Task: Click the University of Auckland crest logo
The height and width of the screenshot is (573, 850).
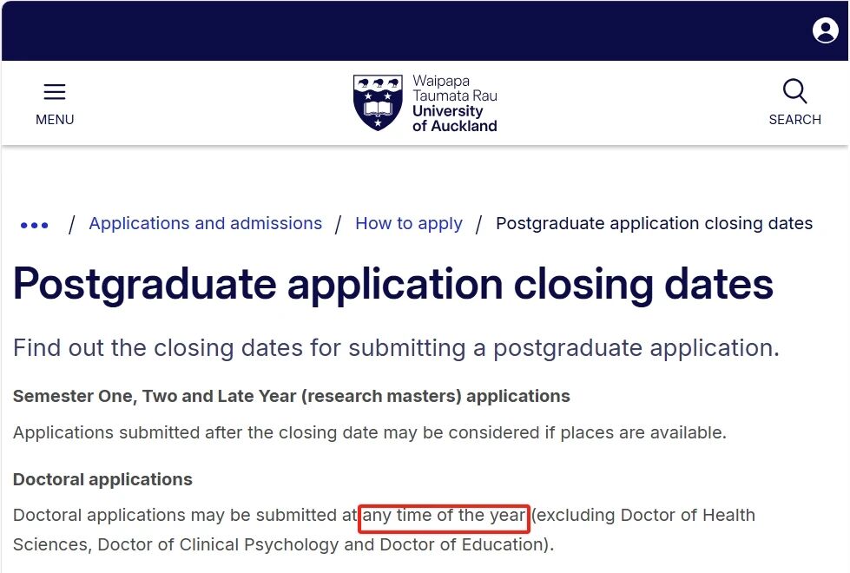Action: (378, 102)
